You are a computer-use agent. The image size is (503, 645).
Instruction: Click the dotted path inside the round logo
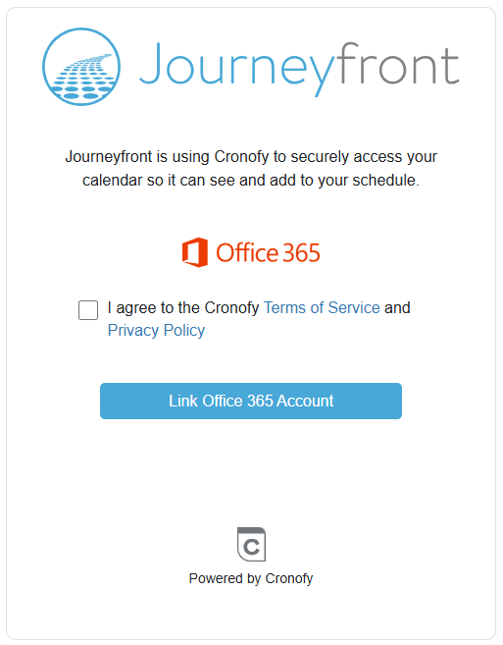coord(81,77)
